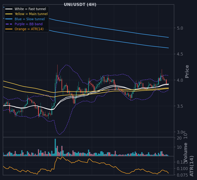Click the 0.100 ATR axis label

tap(182, 169)
